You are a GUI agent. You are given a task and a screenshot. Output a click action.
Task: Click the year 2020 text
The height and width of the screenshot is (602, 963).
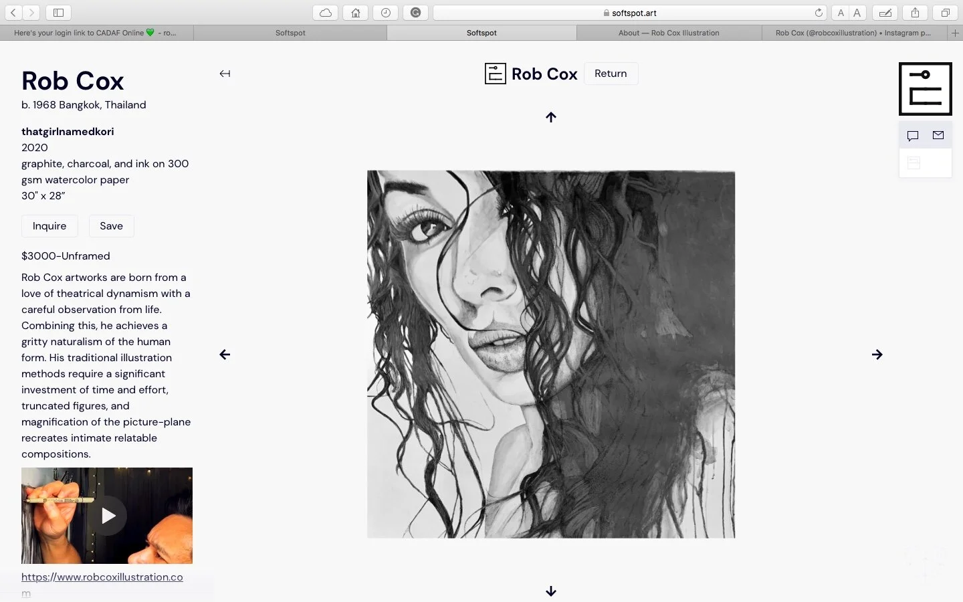point(35,148)
